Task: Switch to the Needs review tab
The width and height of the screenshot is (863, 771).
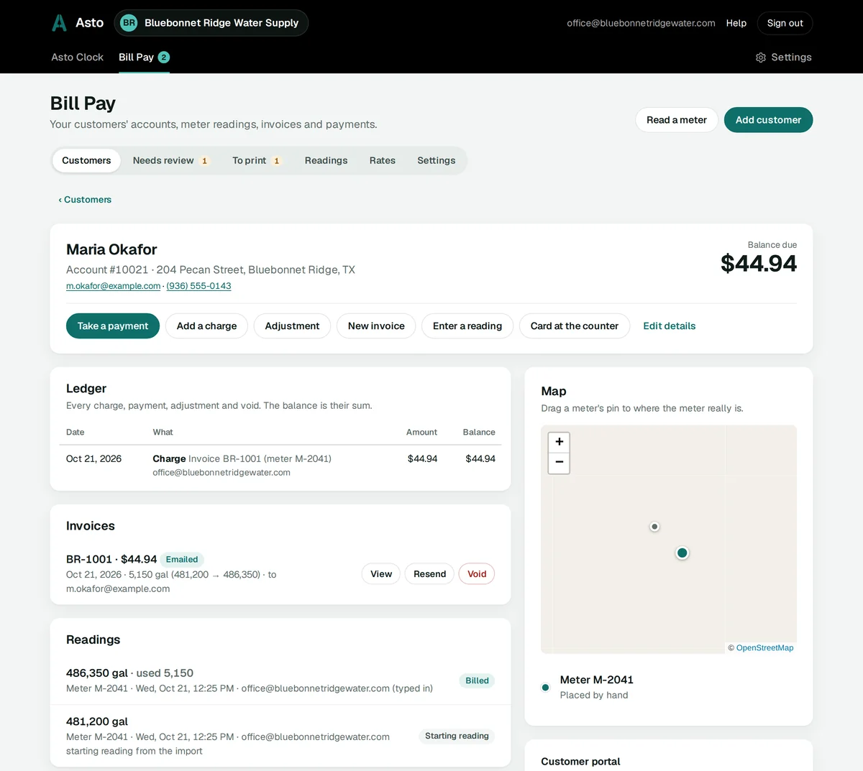Action: [171, 160]
